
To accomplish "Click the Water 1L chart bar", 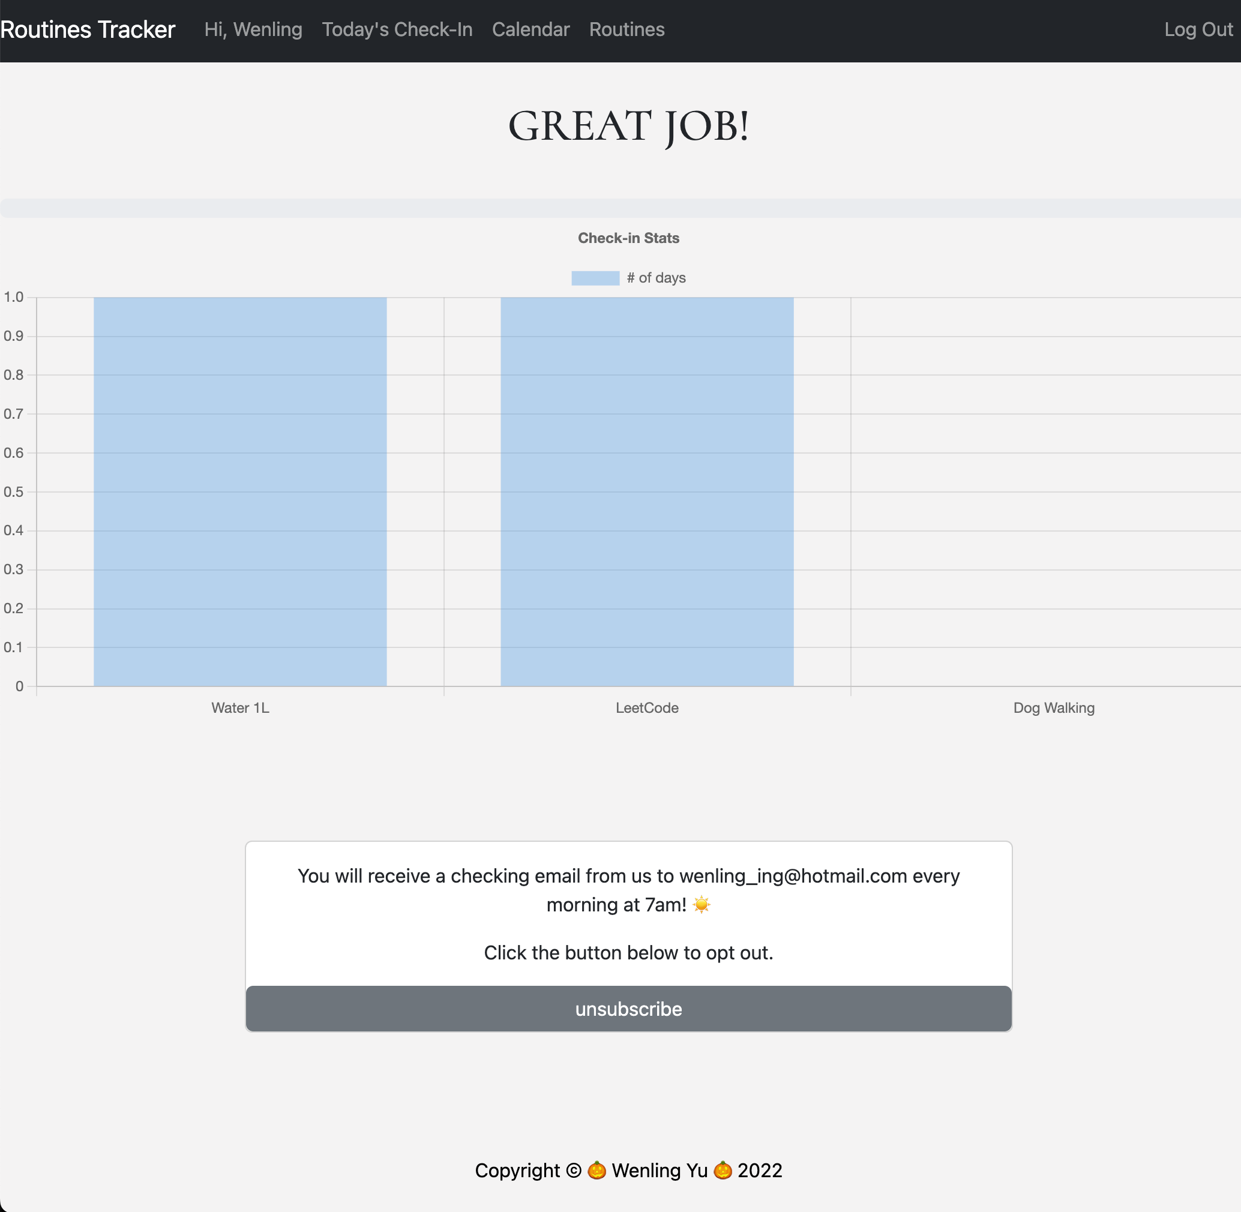I will (240, 490).
